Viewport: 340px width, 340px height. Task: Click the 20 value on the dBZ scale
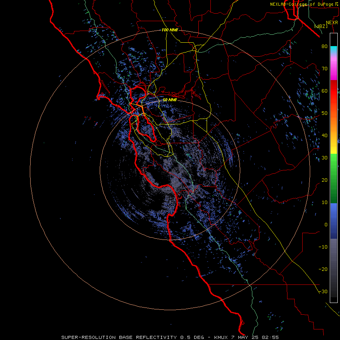(x=325, y=180)
